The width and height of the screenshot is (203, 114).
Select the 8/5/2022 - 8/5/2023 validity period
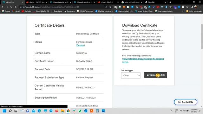pyautogui.click(x=85, y=87)
